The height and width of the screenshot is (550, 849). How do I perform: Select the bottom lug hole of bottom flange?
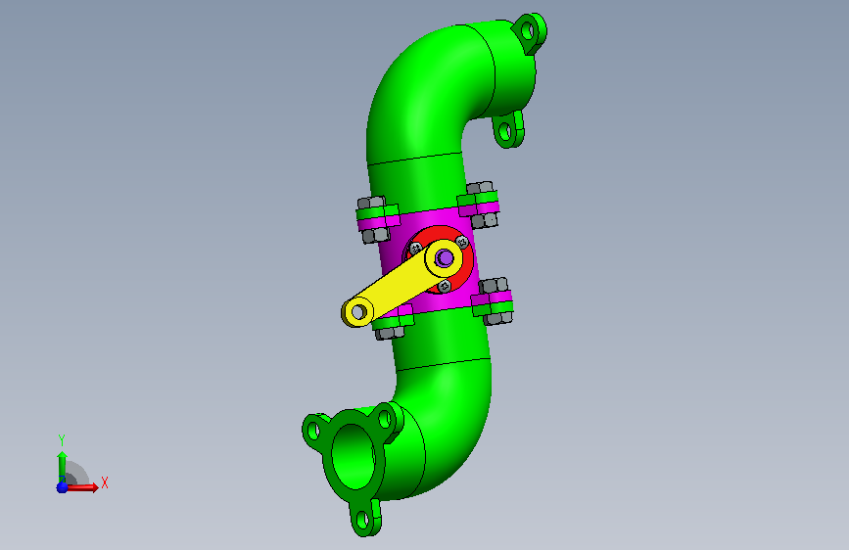point(362,521)
